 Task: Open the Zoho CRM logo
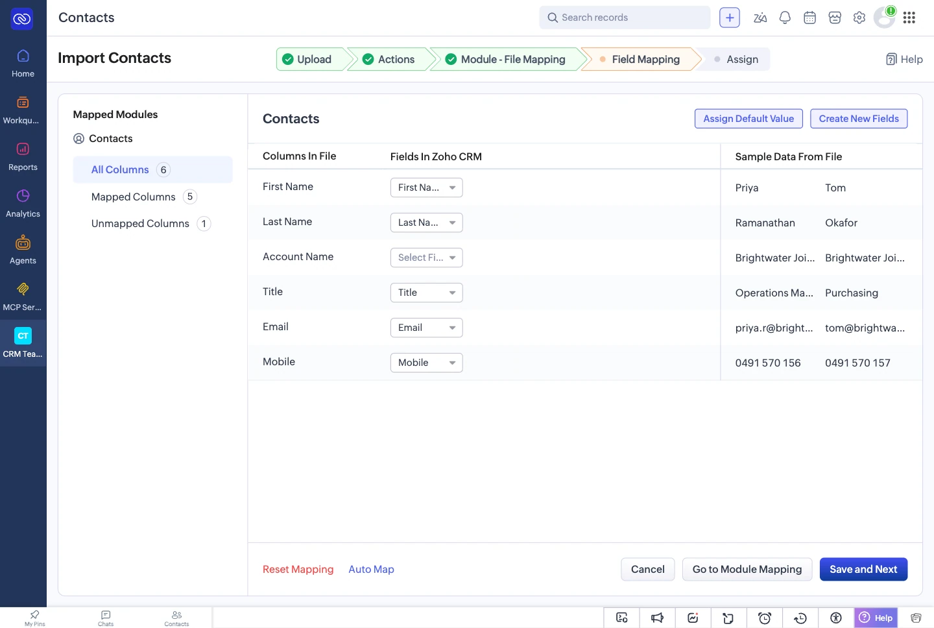22,19
